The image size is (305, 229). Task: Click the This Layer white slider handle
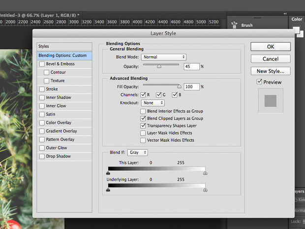coord(205,173)
